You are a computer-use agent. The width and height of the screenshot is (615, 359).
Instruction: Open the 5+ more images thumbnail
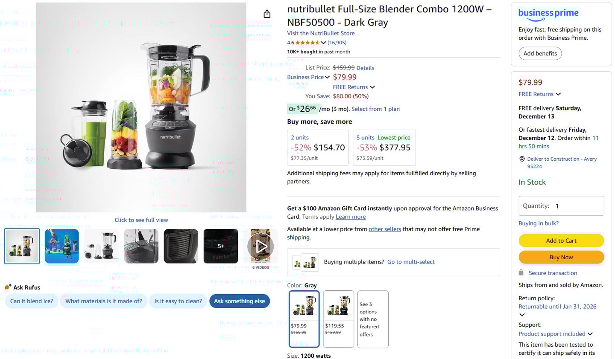[221, 246]
